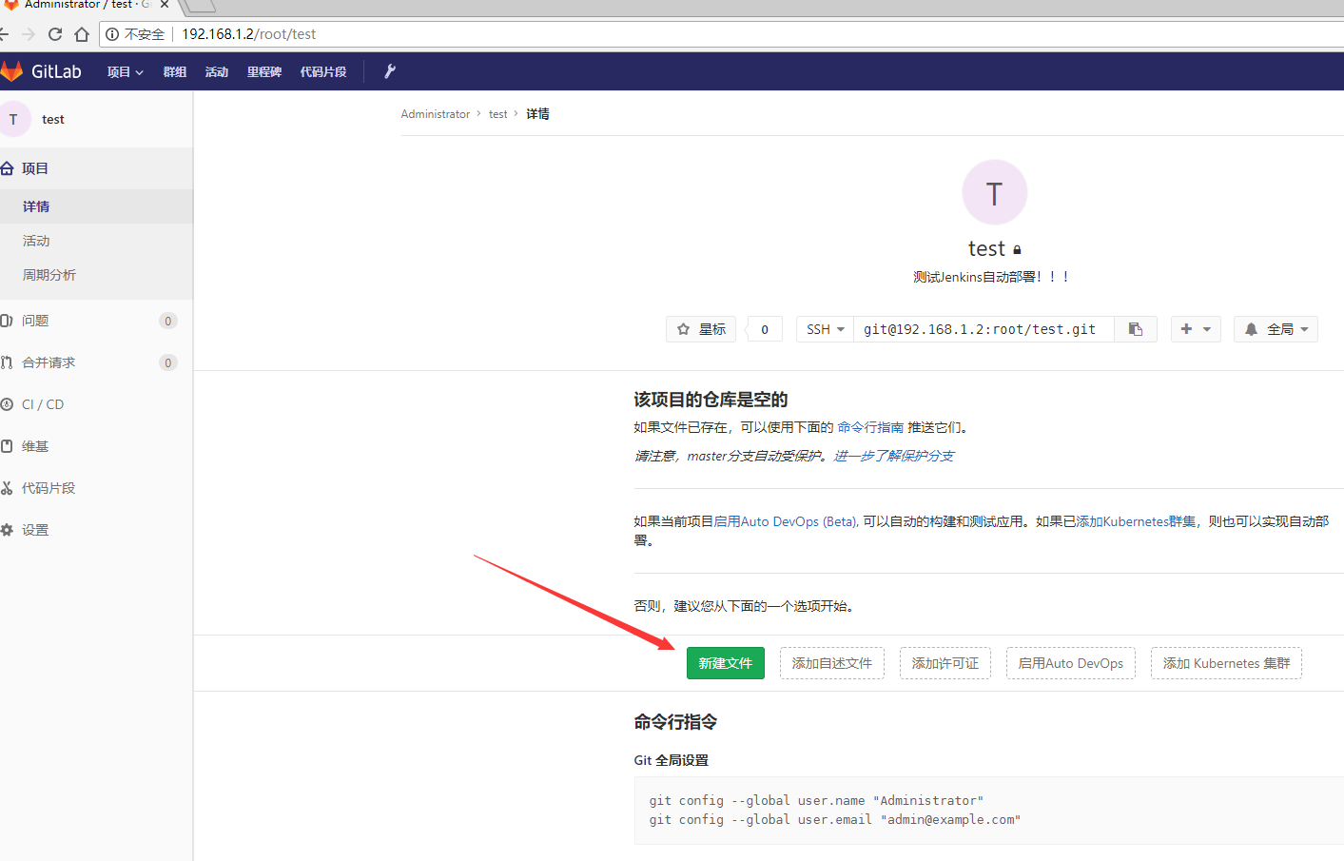This screenshot has height=861, width=1344.
Task: Click the browser forward arrow
Action: click(x=29, y=34)
